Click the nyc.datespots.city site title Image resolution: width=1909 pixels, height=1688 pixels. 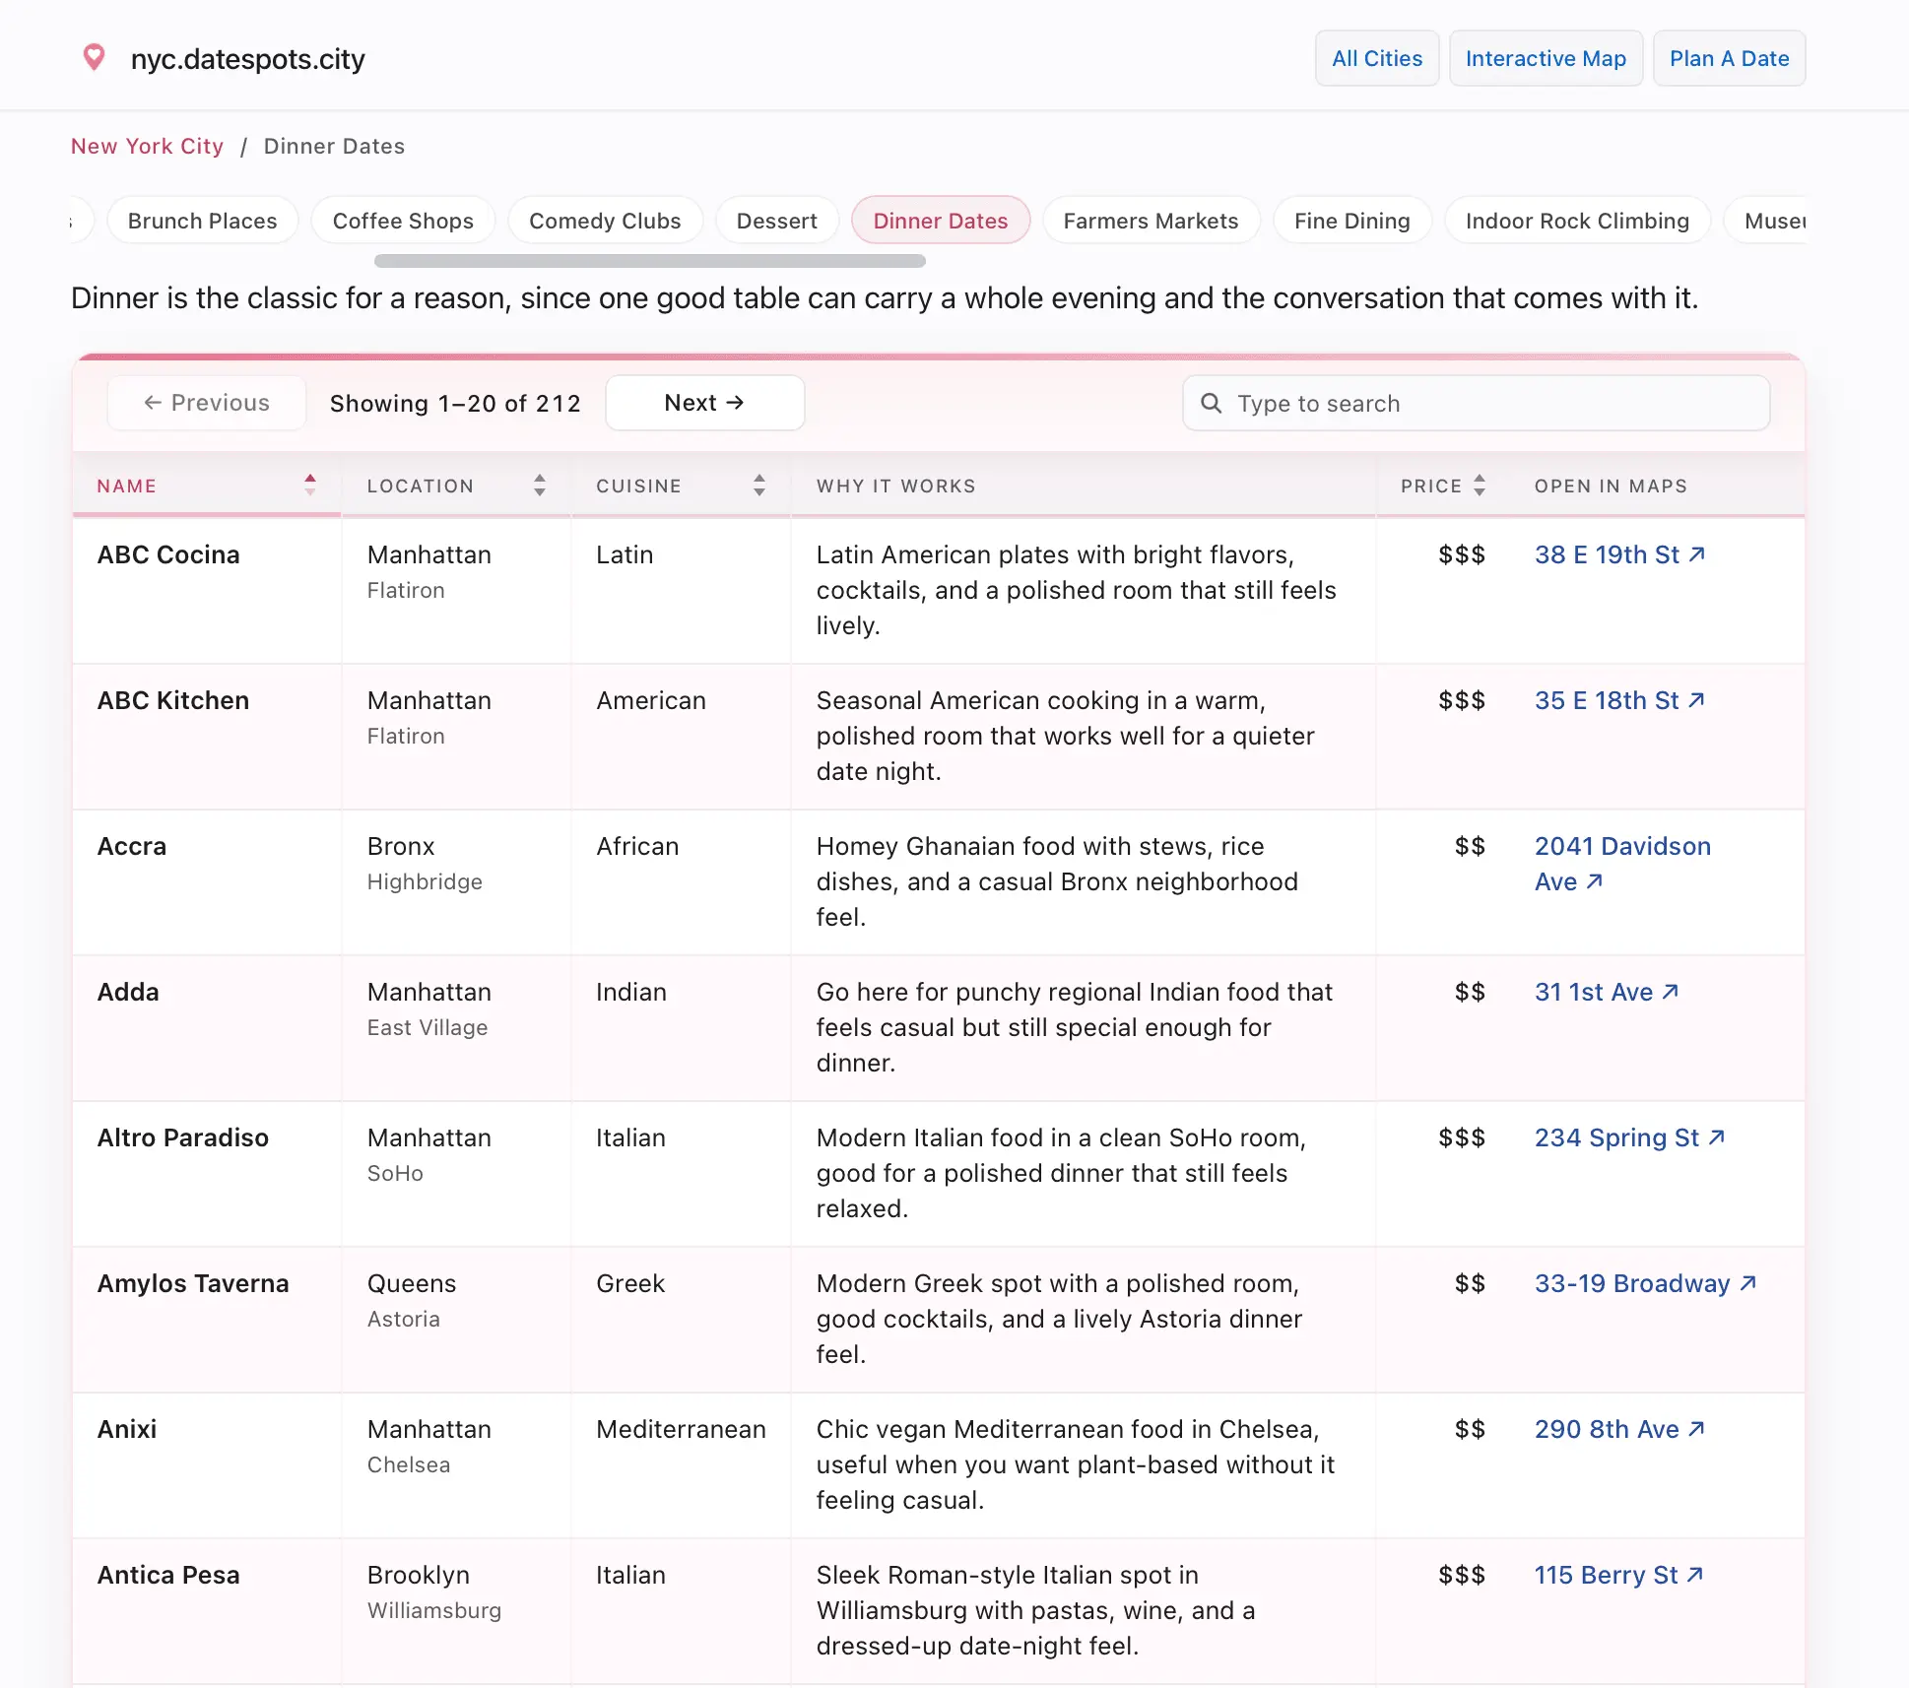tap(248, 59)
